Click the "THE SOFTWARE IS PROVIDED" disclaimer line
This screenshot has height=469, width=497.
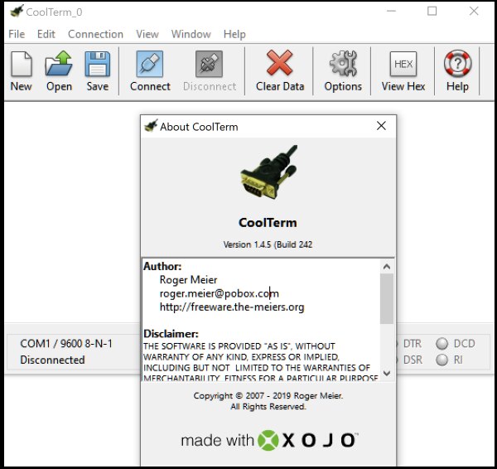point(239,346)
